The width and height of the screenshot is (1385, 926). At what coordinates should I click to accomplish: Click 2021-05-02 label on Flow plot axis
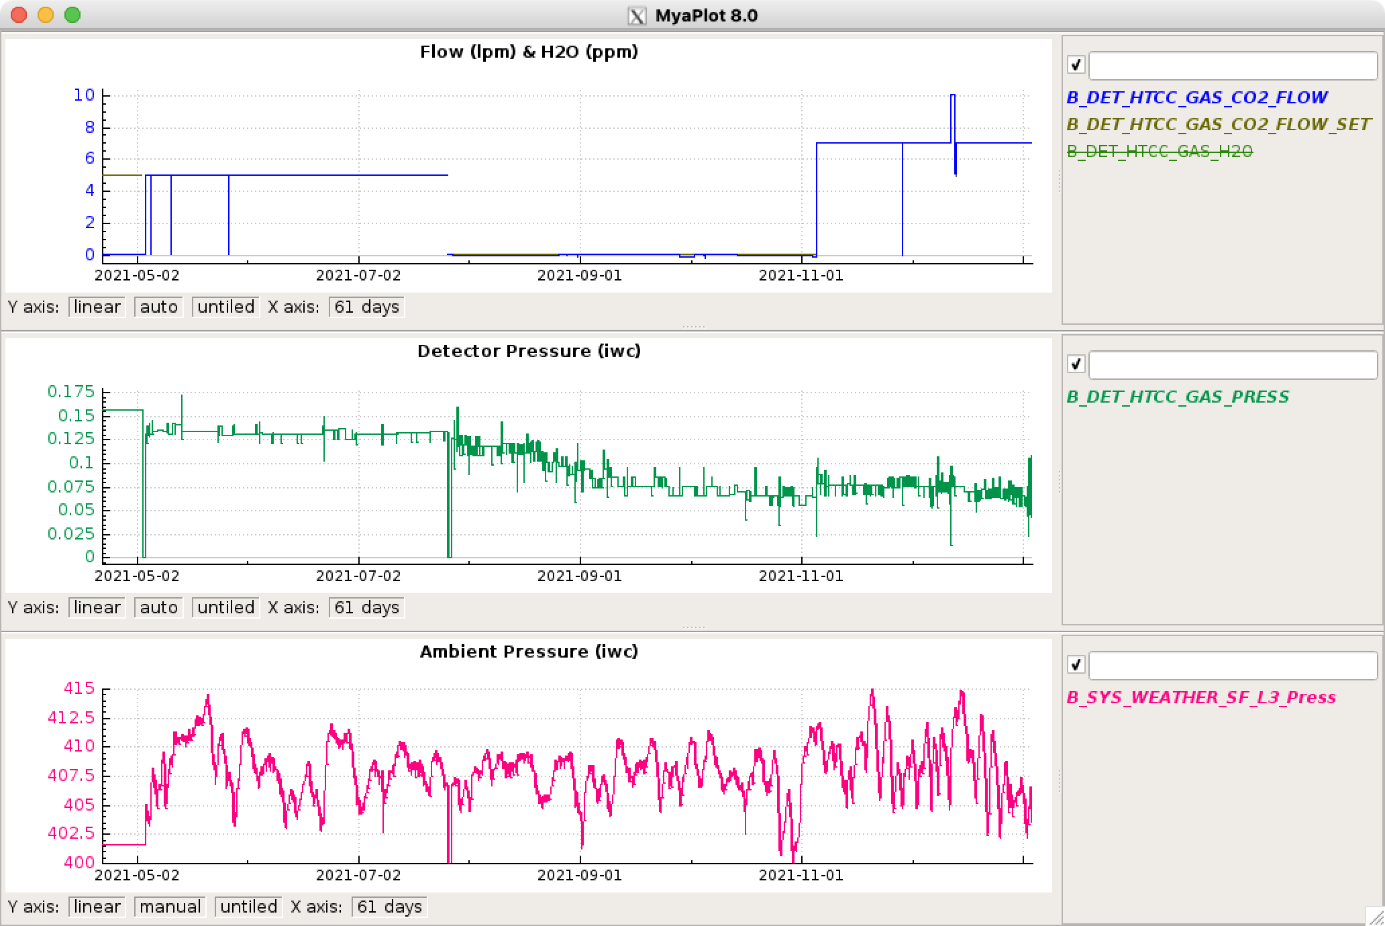137,276
